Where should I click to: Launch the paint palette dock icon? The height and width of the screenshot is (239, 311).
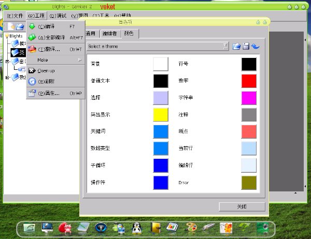(191, 228)
